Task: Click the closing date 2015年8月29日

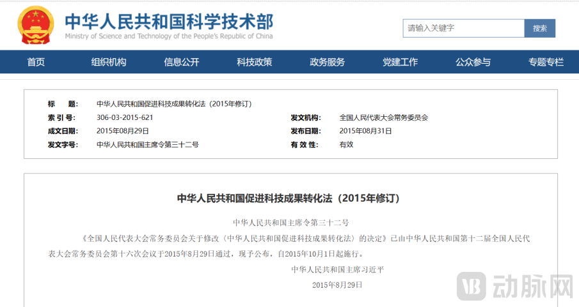Action: tap(337, 285)
